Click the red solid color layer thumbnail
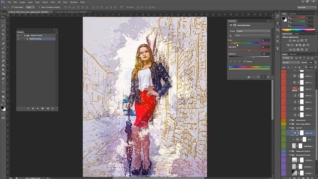Screen dimensions: 318x179 pyautogui.click(x=295, y=89)
